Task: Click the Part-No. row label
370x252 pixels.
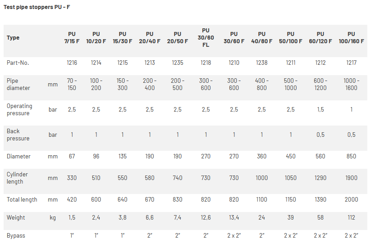Action: click(18, 63)
